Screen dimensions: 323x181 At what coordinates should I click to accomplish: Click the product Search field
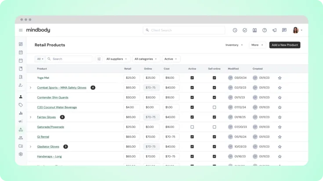[69, 59]
